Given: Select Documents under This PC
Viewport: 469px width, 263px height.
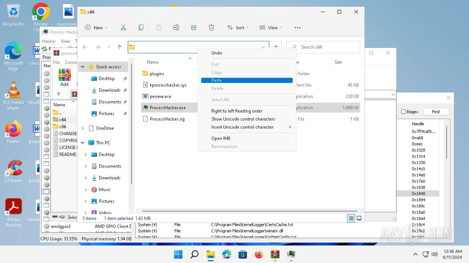Looking at the screenshot, I should click(x=110, y=166).
